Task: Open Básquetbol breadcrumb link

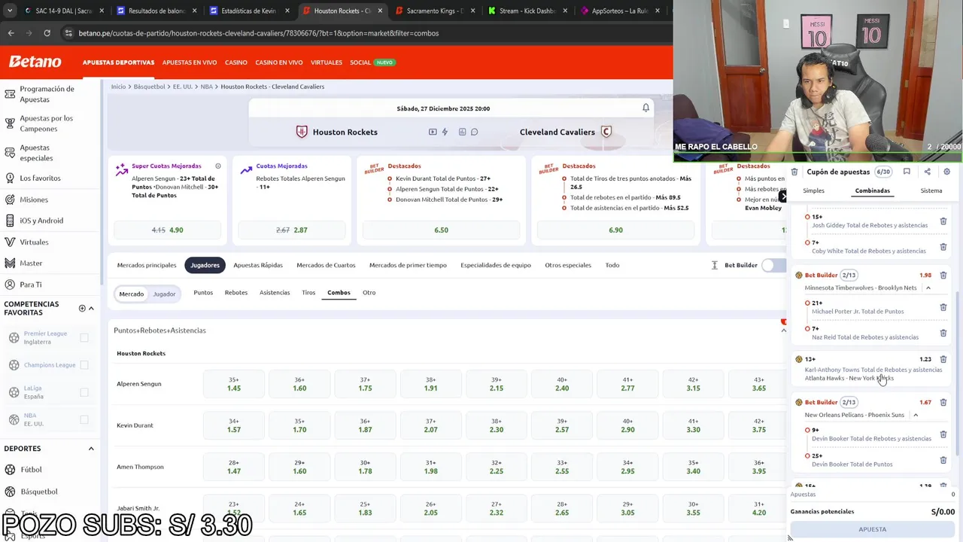Action: click(x=149, y=87)
